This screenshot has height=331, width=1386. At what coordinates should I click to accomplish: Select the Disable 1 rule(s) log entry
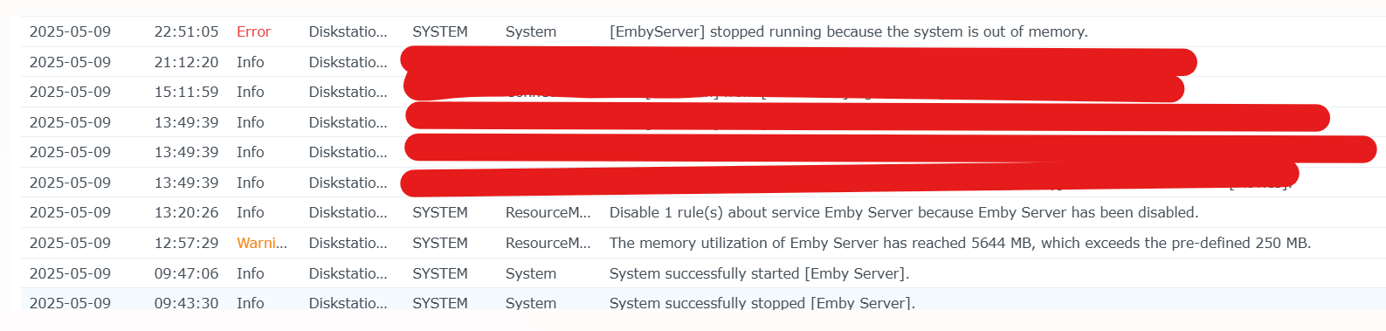pyautogui.click(x=703, y=212)
